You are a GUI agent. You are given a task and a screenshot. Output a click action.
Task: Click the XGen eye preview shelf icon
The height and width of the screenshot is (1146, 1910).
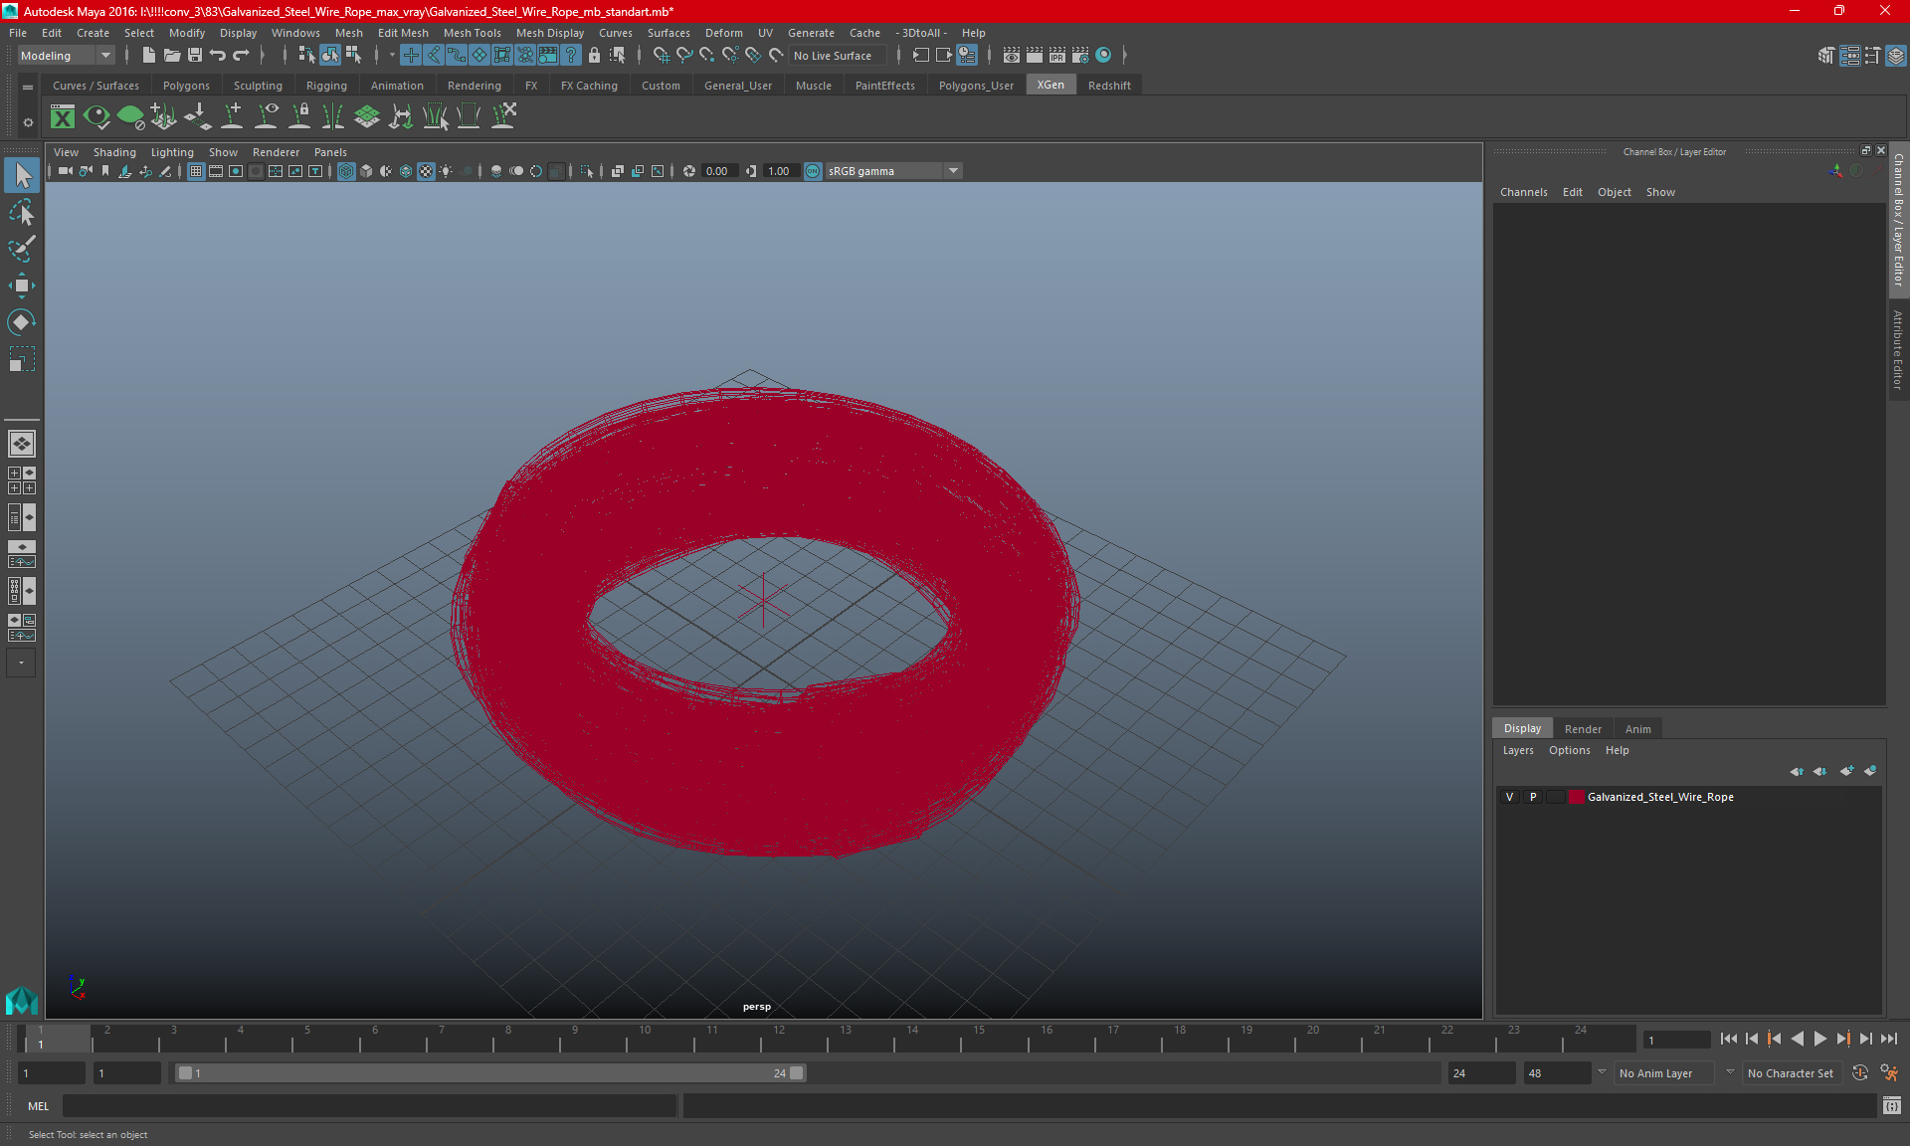(96, 117)
